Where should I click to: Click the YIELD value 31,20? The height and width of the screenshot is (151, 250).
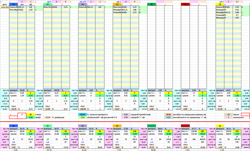[x=220, y=109]
